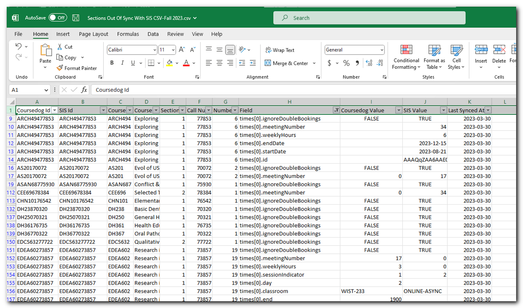Click the Borders icon in Font group
Image resolution: width=523 pixels, height=308 pixels.
coord(151,63)
